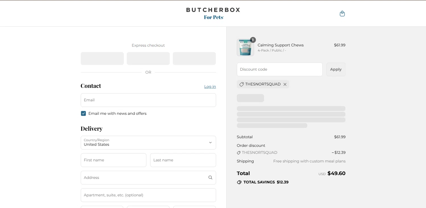Click the Contact section heading

tap(91, 86)
